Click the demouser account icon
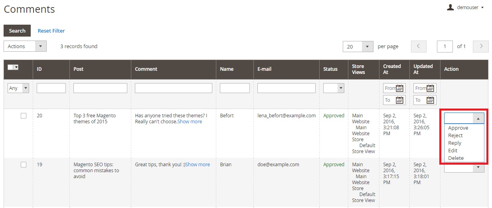The image size is (492, 208). [451, 7]
